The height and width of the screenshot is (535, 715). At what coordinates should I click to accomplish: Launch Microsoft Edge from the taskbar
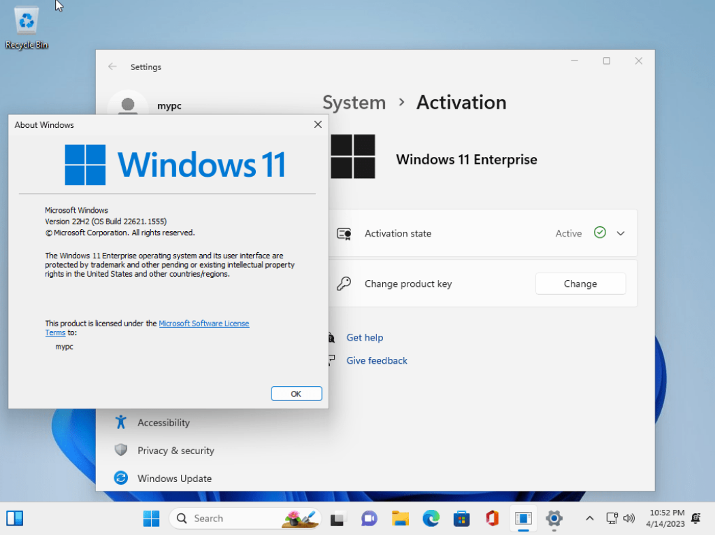click(x=431, y=519)
